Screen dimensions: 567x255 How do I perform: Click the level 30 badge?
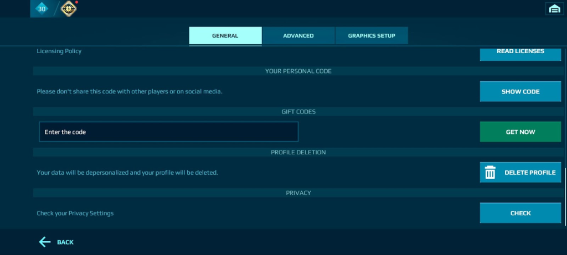42,8
